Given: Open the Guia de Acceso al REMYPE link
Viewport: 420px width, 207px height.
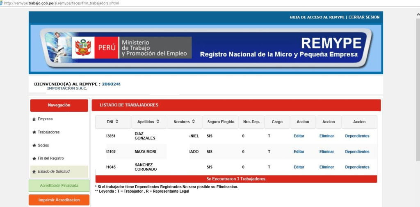Looking at the screenshot, I should pos(317,17).
